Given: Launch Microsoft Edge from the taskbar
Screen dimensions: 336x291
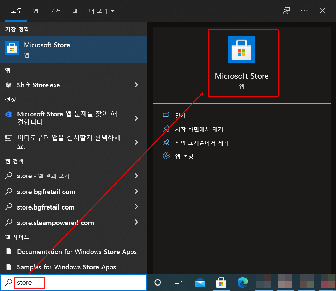Looking at the screenshot, I should pos(243,282).
